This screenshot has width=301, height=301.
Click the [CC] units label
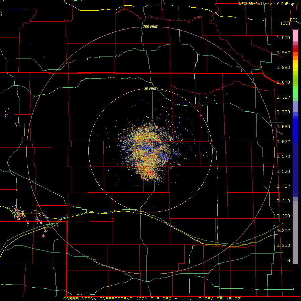pyautogui.click(x=285, y=23)
